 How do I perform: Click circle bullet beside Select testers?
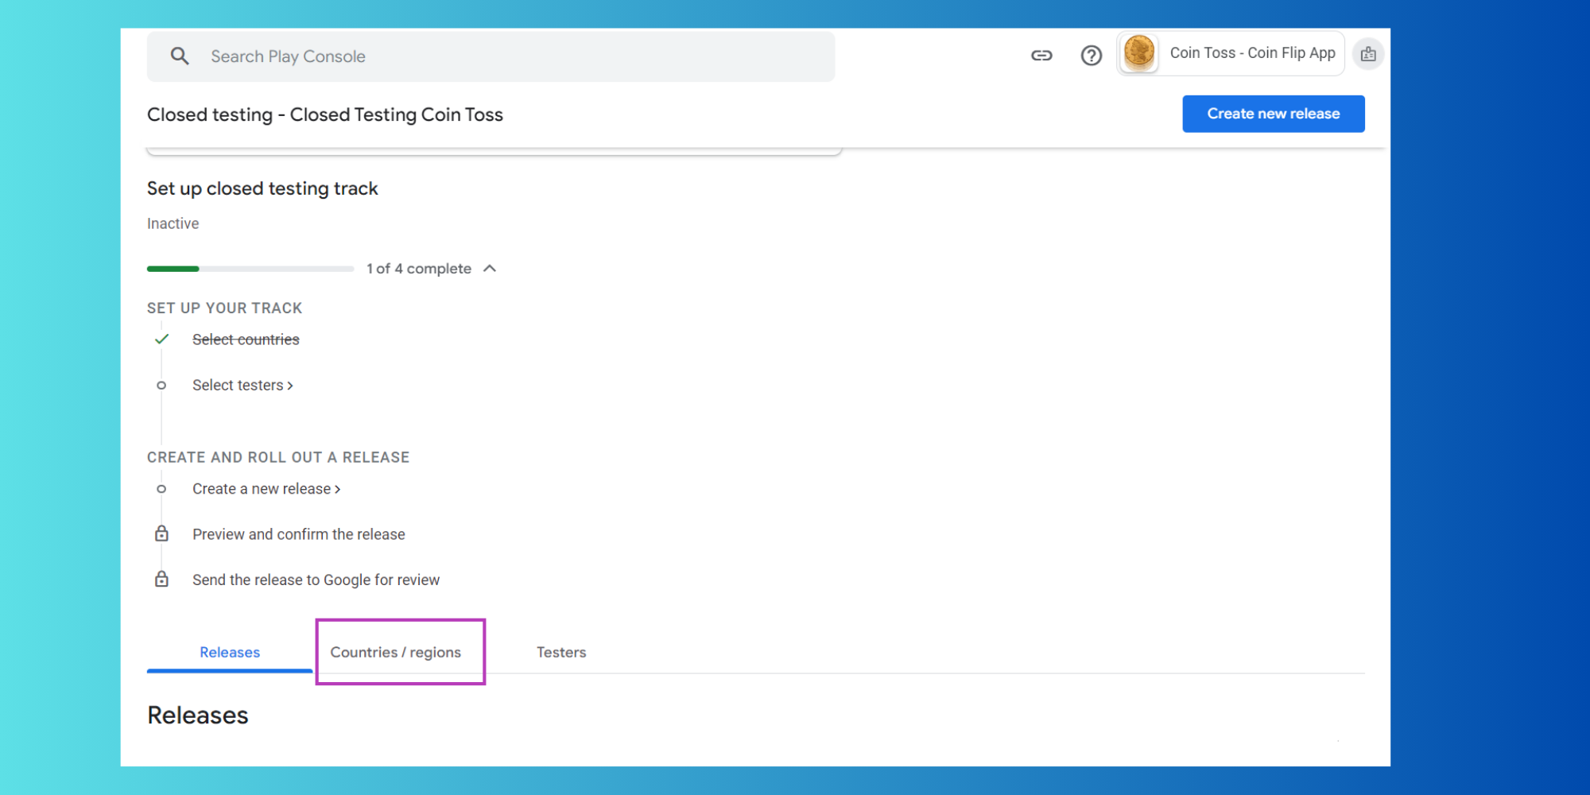[x=161, y=386]
